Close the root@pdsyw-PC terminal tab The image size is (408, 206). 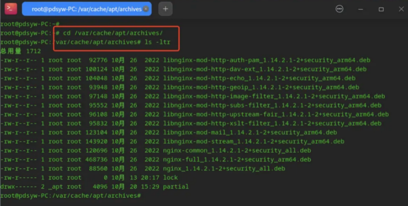(x=146, y=9)
